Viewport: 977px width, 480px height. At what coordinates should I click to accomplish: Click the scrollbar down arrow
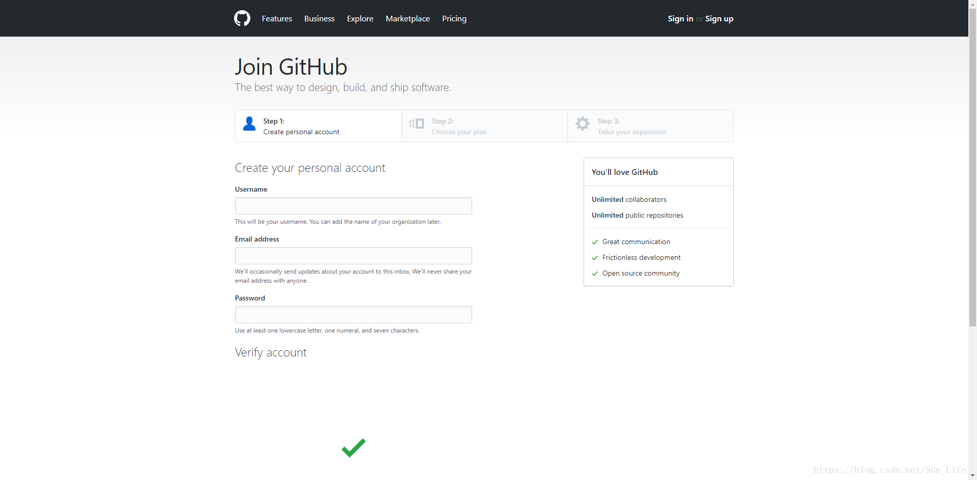pos(972,475)
